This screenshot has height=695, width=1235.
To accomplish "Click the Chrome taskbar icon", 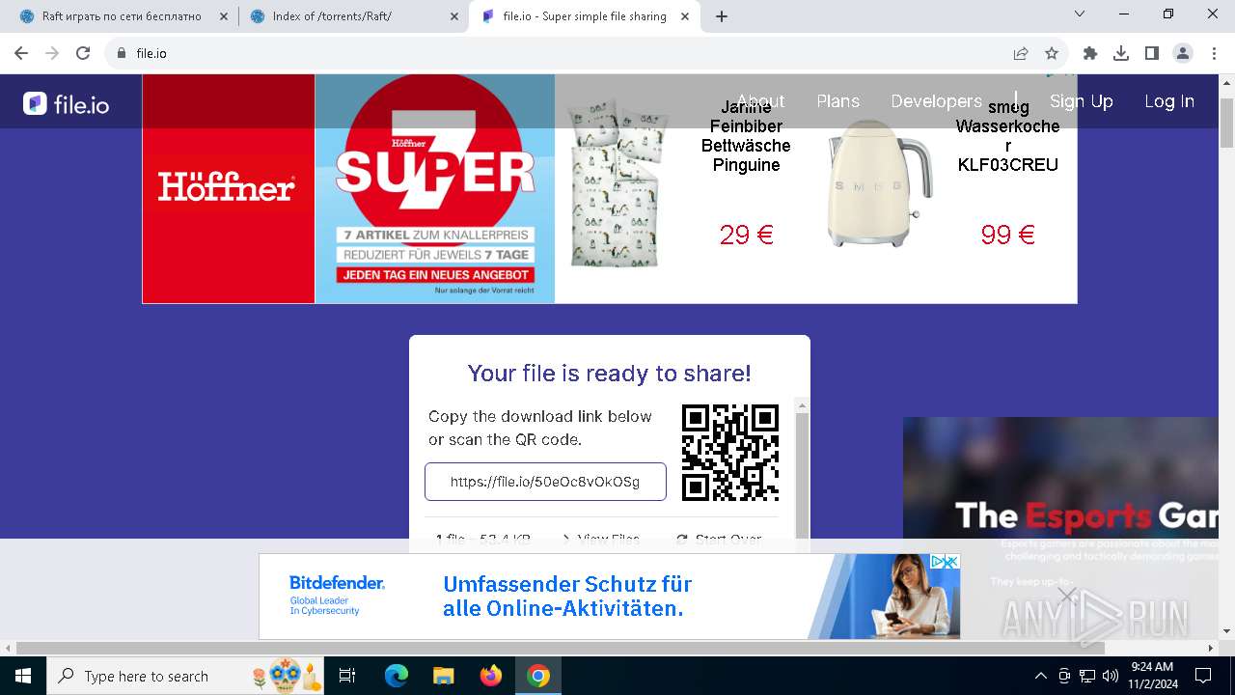I will point(538,676).
